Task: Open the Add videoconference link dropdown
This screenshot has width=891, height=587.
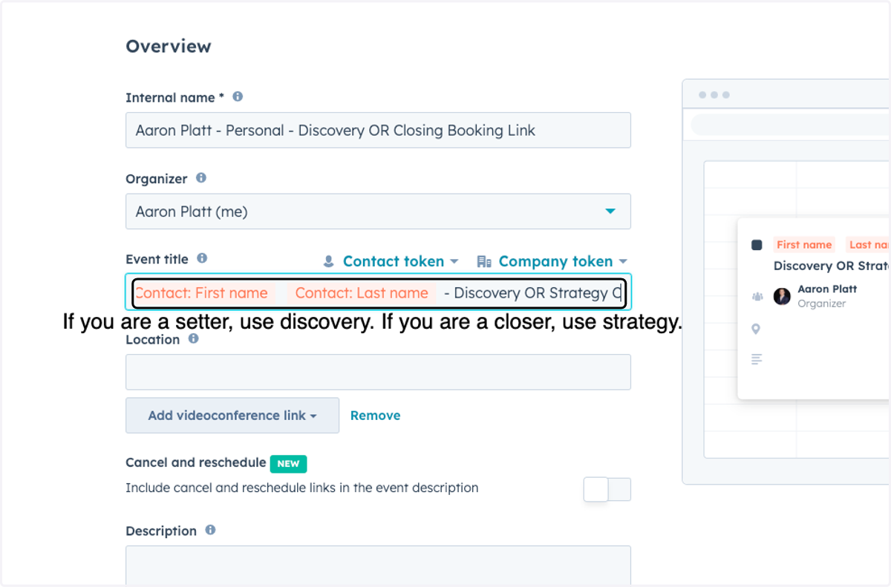Action: click(x=232, y=416)
